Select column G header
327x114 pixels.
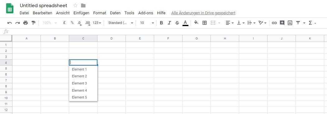click(197, 39)
